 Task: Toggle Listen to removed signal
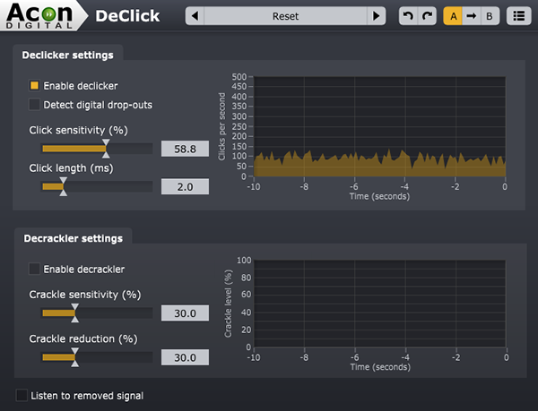coord(22,395)
